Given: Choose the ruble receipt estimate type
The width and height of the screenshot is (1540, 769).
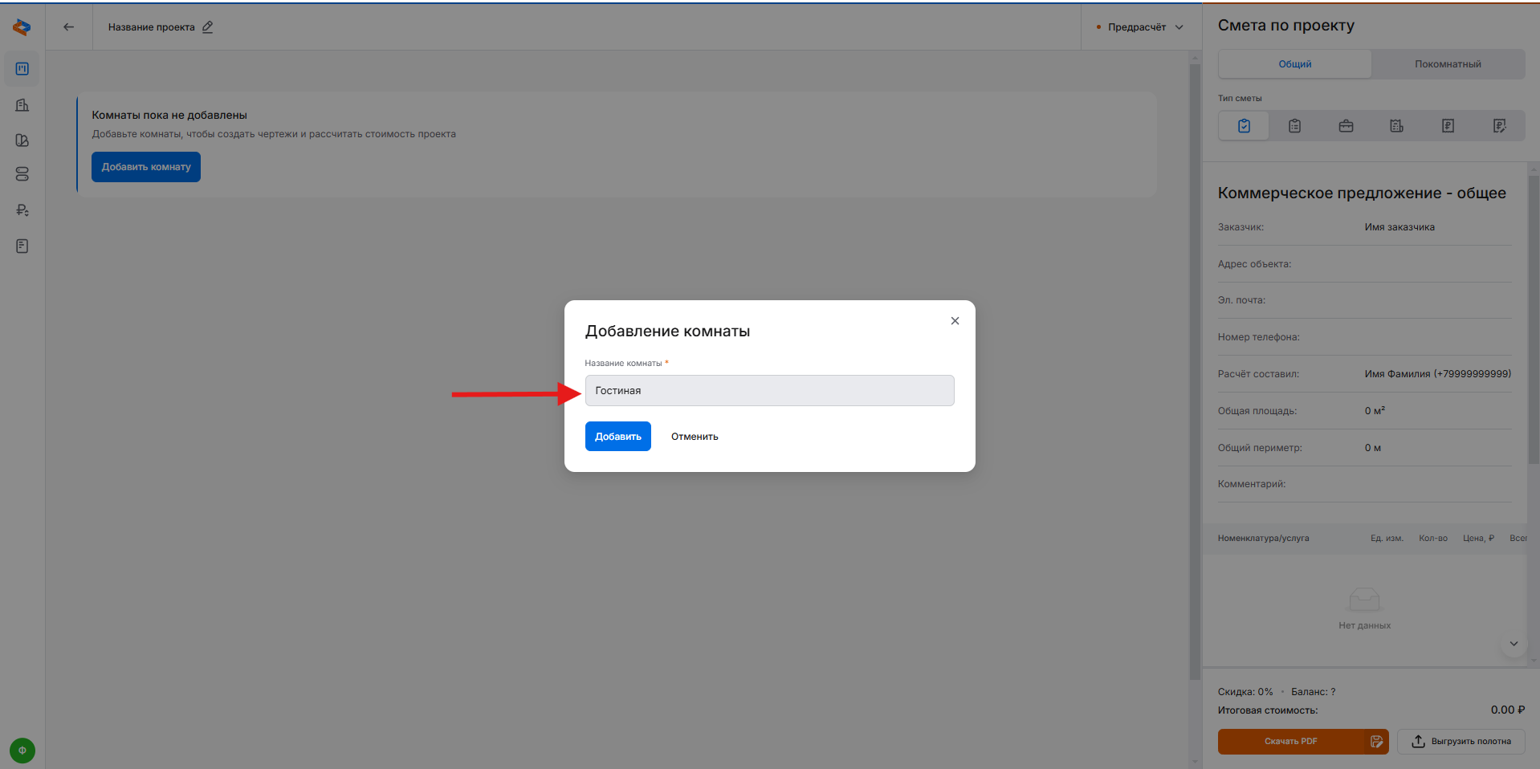Looking at the screenshot, I should point(1448,126).
